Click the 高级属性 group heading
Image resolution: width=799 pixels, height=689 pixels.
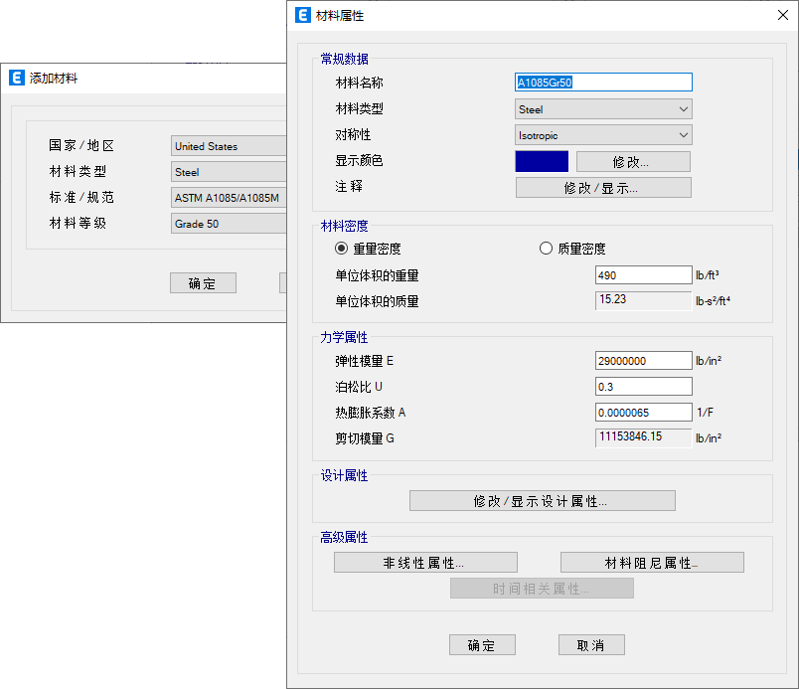click(344, 537)
